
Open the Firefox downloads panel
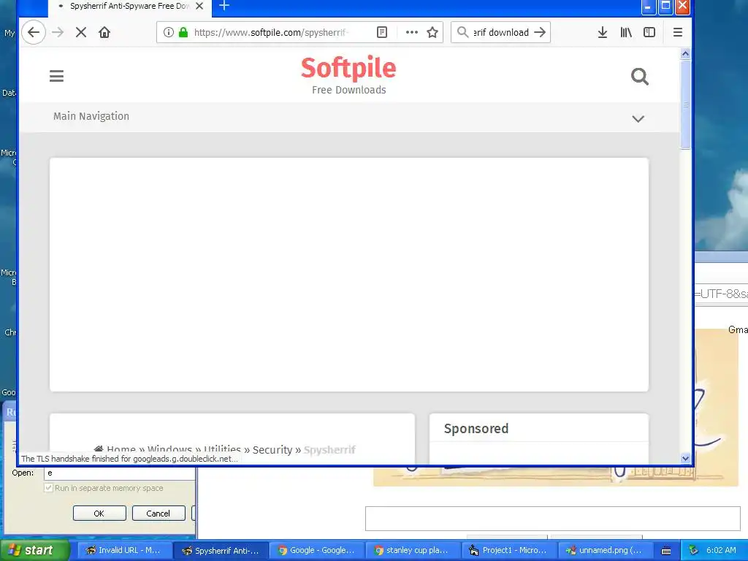pyautogui.click(x=603, y=32)
